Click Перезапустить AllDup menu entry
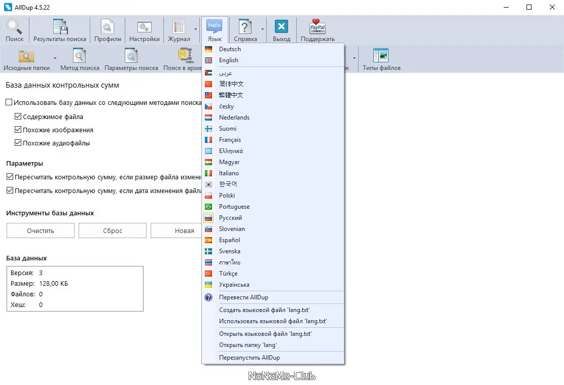 (x=273, y=357)
